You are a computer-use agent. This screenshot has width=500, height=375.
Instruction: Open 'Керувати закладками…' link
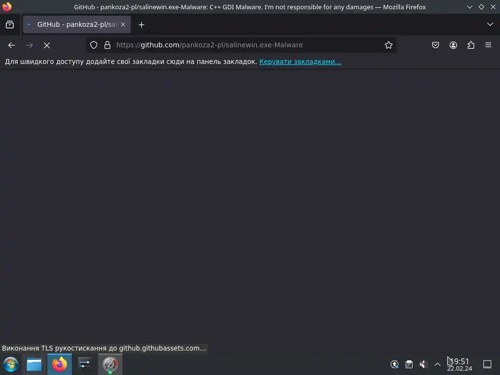[300, 62]
